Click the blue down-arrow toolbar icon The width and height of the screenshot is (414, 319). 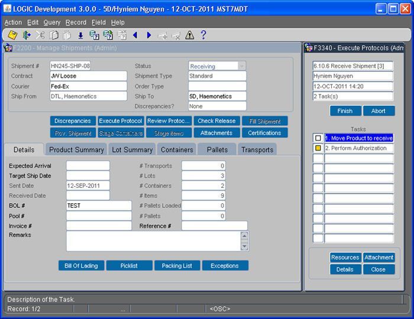[80, 35]
